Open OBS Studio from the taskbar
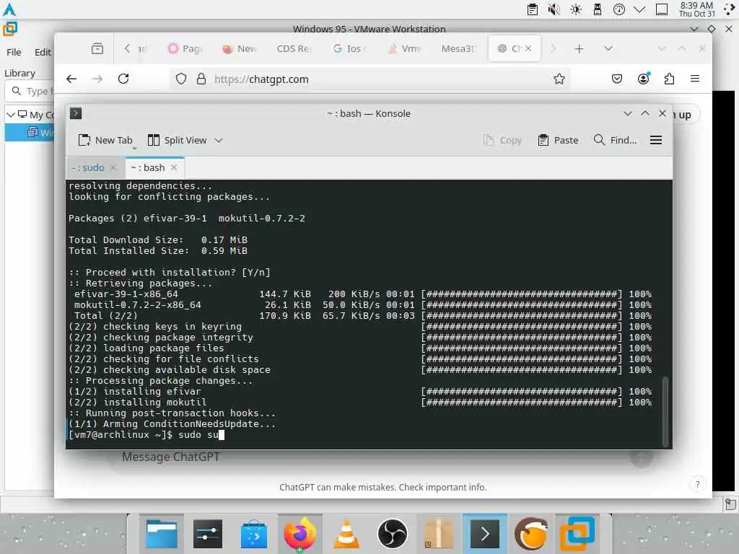Viewport: 739px width, 554px height. tap(392, 534)
